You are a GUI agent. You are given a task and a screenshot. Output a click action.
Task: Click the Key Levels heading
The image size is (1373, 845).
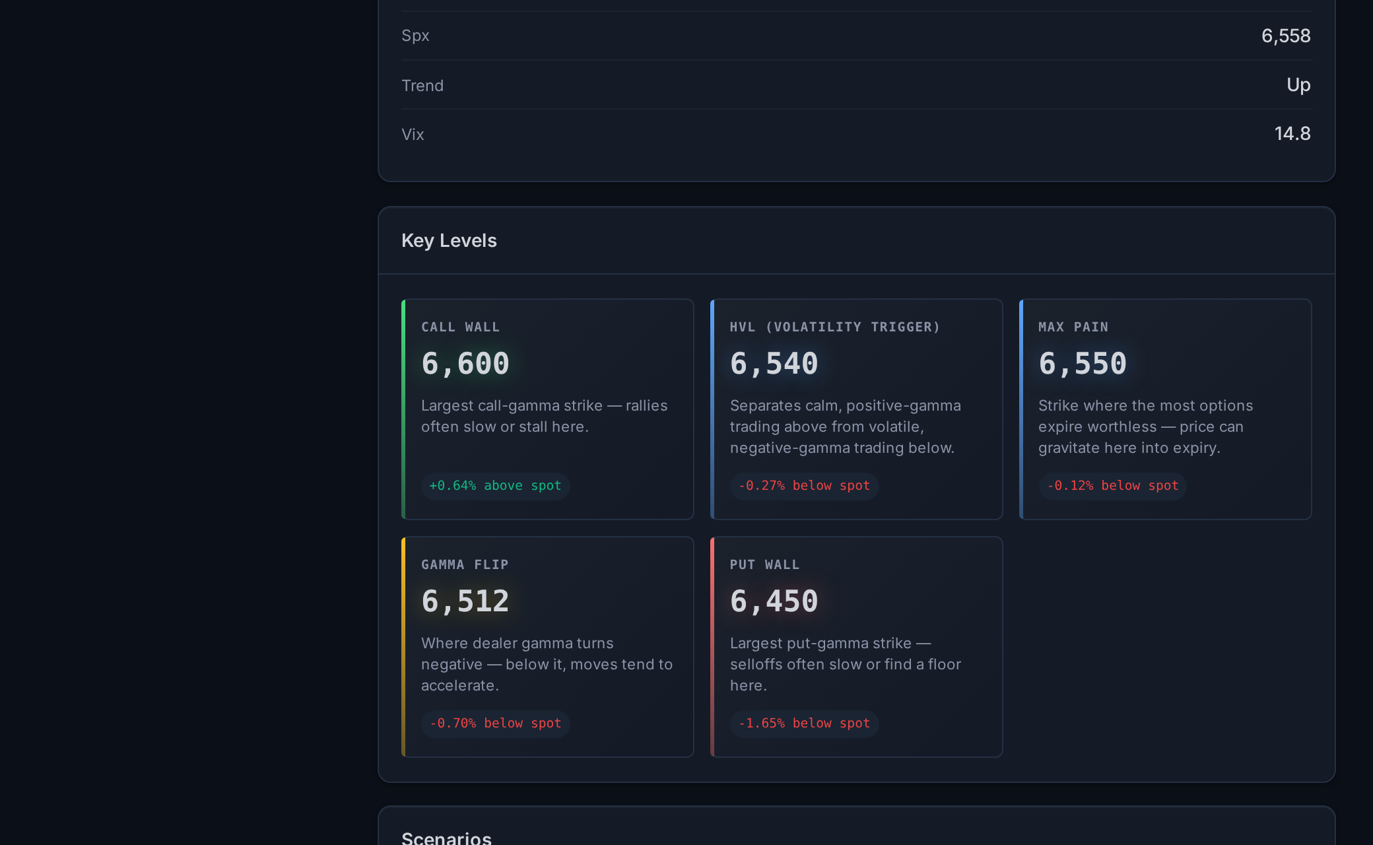pyautogui.click(x=449, y=241)
